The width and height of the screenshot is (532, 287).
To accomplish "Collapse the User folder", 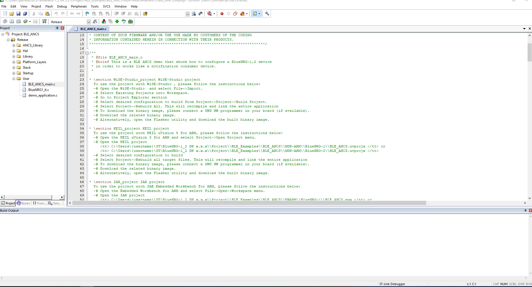I will [x=14, y=79].
